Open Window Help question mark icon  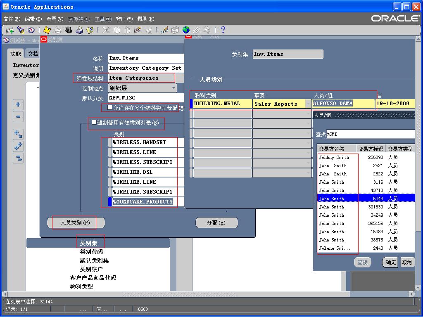click(223, 30)
